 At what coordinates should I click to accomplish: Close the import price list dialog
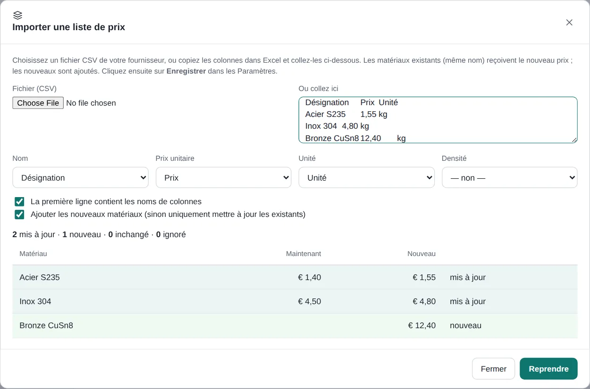click(569, 22)
